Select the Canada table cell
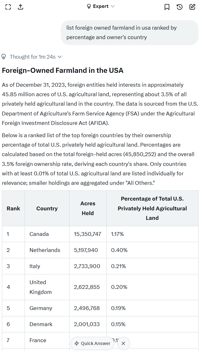 click(x=39, y=234)
